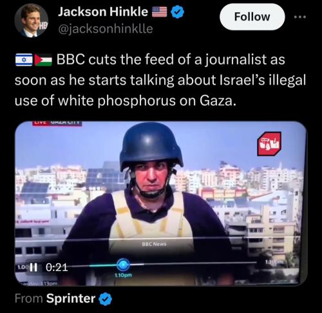322x313 pixels.
Task: Open Jackson Hinkle's profile picture
Action: coord(31,21)
